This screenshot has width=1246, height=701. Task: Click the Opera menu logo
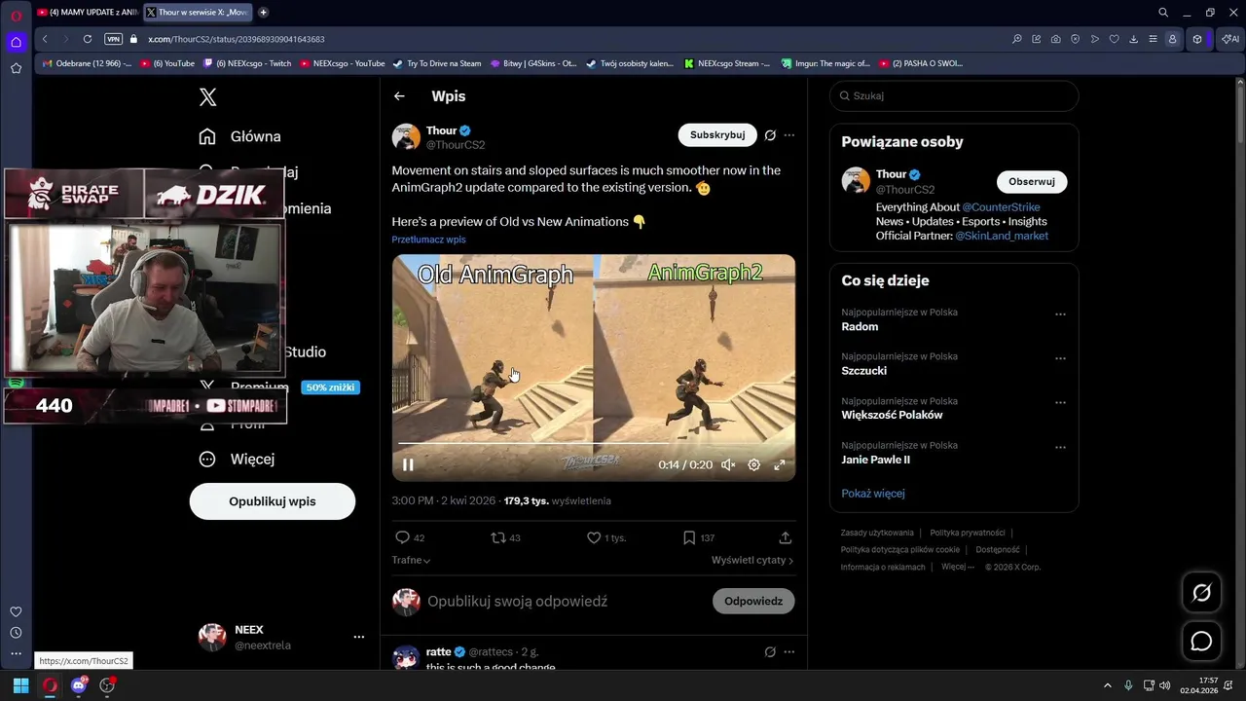click(16, 16)
